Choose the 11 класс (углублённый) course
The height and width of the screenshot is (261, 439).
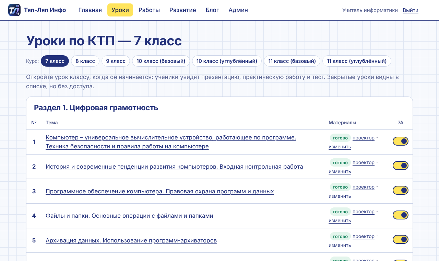[357, 61]
